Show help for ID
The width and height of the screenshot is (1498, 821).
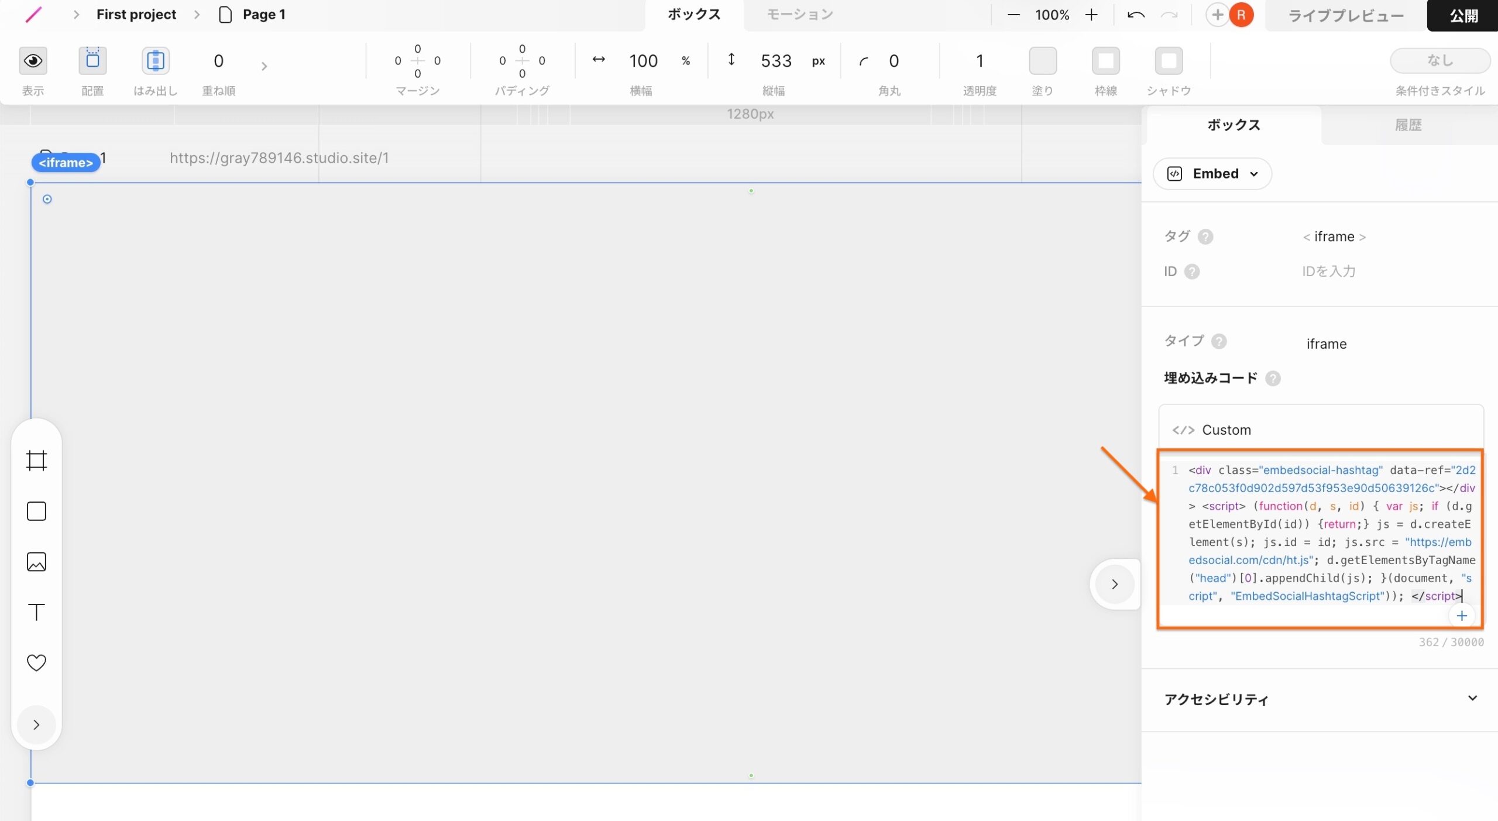(x=1191, y=272)
